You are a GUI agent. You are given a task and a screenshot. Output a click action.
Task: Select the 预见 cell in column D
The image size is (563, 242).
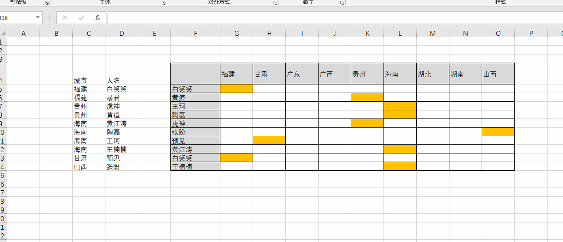pyautogui.click(x=121, y=158)
